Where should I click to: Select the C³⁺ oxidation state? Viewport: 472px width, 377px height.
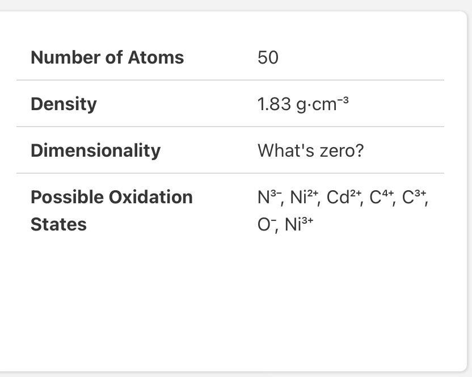414,197
